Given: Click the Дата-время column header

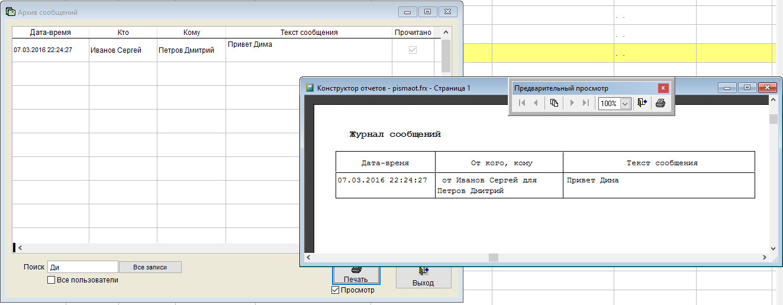Looking at the screenshot, I should [x=50, y=32].
